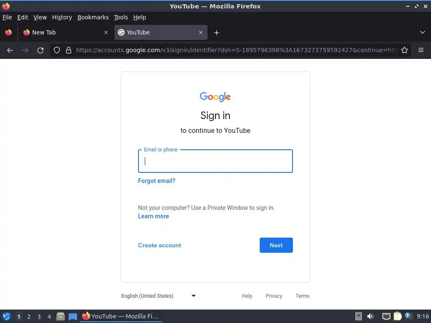List all tabs chevron
The height and width of the screenshot is (323, 431).
point(423,32)
